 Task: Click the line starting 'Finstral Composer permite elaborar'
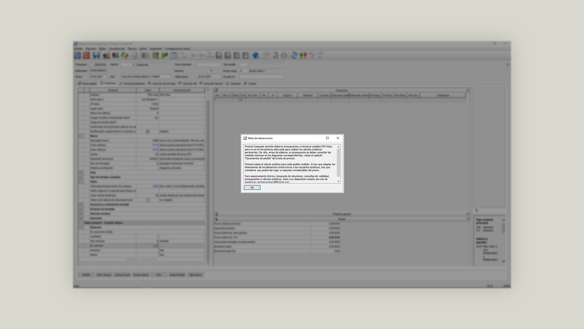coord(288,147)
